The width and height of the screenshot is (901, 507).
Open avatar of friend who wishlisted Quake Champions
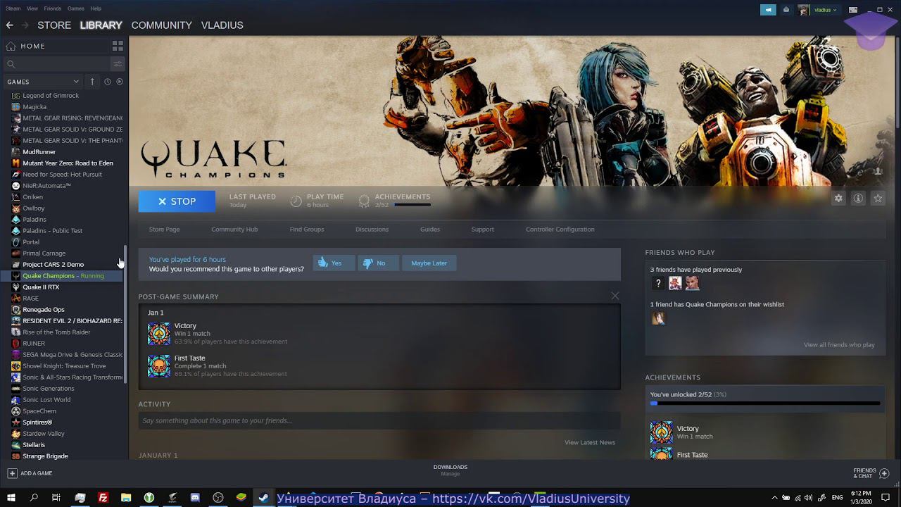658,318
